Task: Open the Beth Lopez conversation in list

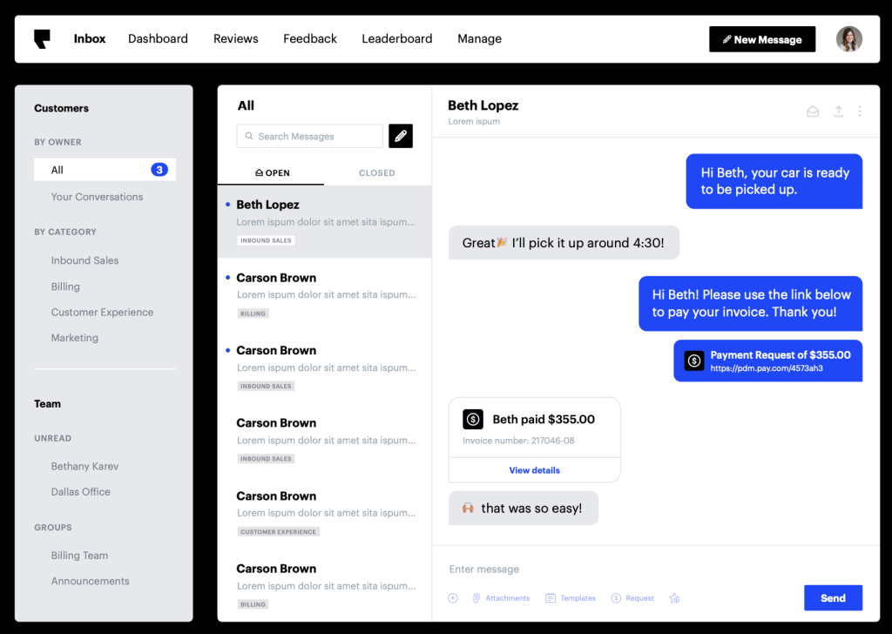Action: 324,222
